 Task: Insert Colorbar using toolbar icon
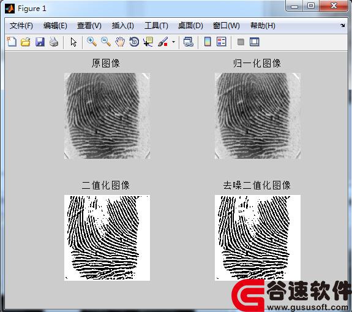pyautogui.click(x=208, y=42)
